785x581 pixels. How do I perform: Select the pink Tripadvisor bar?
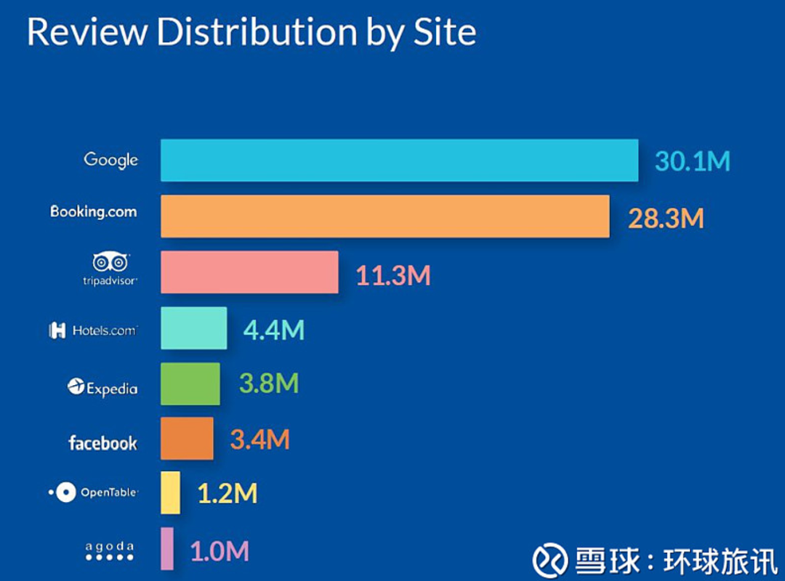tap(249, 272)
